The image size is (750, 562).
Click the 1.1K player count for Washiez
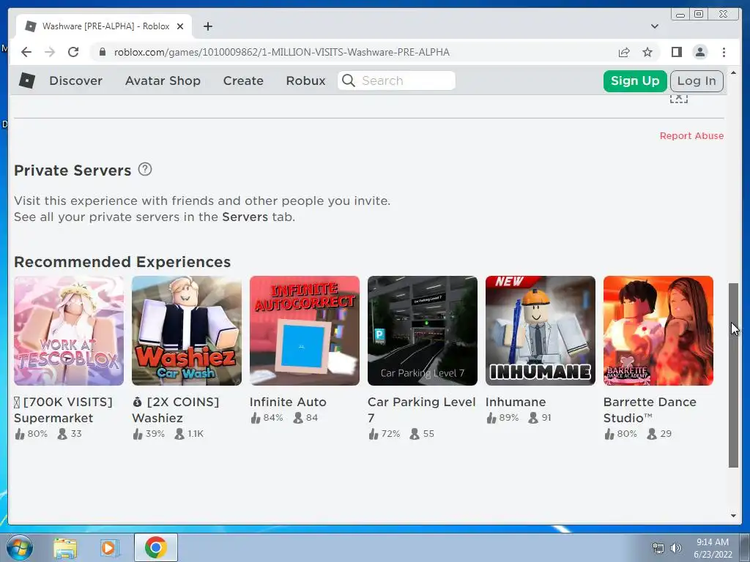(x=190, y=434)
